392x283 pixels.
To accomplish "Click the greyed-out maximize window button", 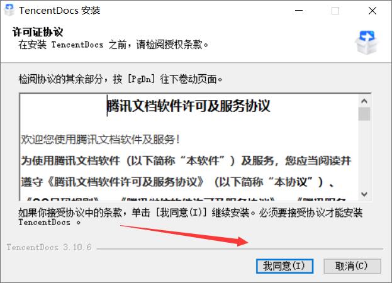I will click(335, 11).
